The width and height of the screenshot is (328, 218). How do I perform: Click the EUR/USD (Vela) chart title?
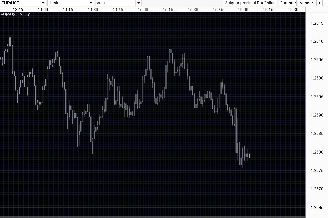coord(15,15)
